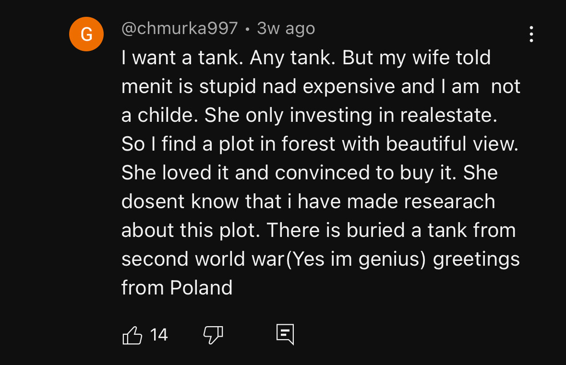This screenshot has width=566, height=365.
Task: Click the line starting 'about this plot'
Action: click(x=318, y=230)
